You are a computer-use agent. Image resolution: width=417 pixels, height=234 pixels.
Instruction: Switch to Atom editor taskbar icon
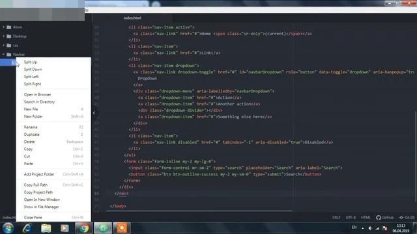pyautogui.click(x=103, y=228)
